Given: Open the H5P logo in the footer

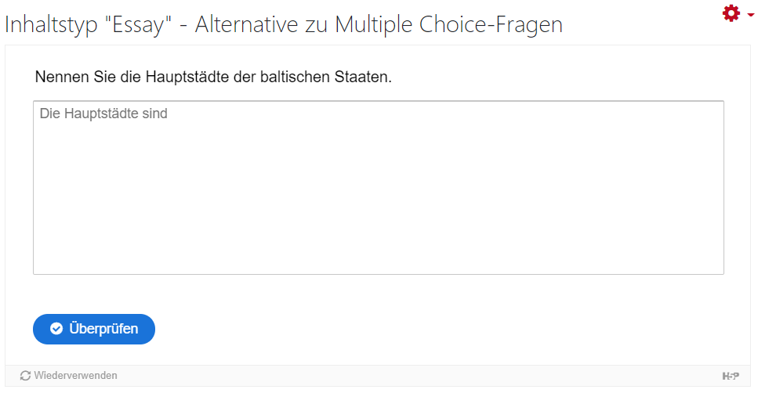Looking at the screenshot, I should pos(731,376).
